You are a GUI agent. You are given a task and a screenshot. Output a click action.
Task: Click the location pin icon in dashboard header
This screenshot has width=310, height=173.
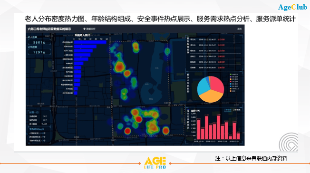click(x=85, y=29)
